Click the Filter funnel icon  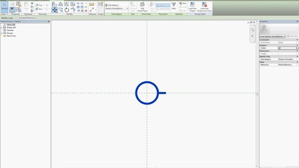(x=173, y=6)
